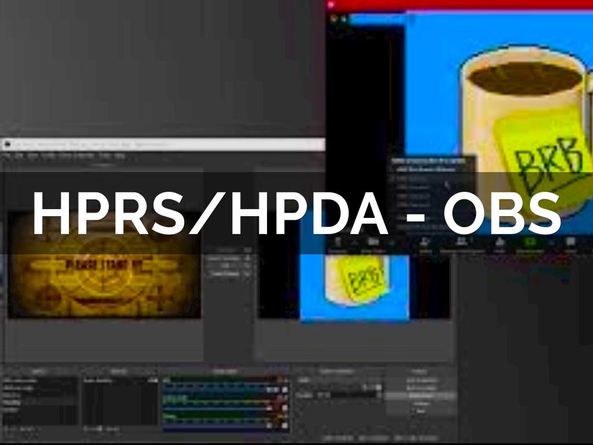Toggle Studio Mode in OBS controls
The image size is (593, 445).
pyautogui.click(x=421, y=396)
